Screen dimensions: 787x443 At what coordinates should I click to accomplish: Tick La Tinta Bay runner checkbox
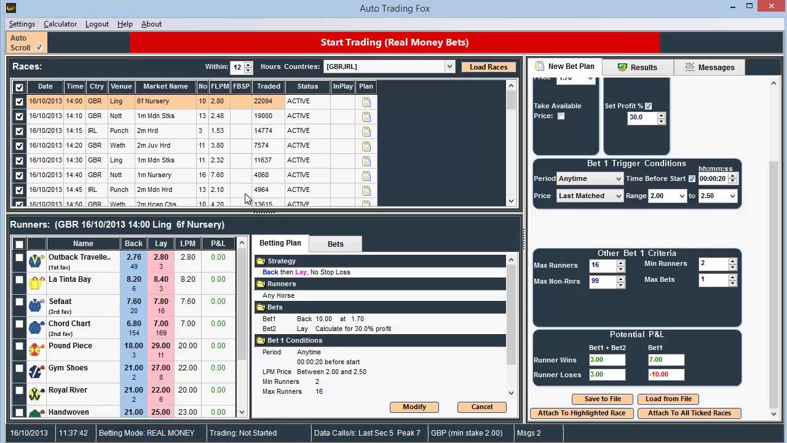tap(19, 280)
